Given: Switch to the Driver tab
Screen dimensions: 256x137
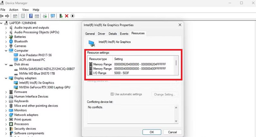Looking at the screenshot, I should 101,34.
